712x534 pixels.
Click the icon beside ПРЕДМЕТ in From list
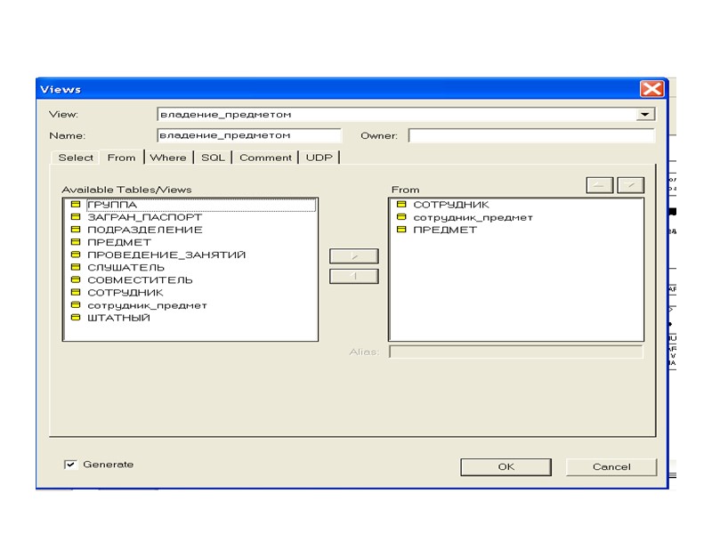[x=401, y=230]
